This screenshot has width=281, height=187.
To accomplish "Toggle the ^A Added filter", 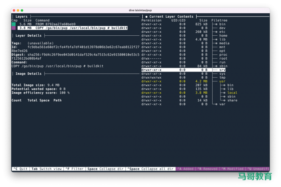I will 185,169.
